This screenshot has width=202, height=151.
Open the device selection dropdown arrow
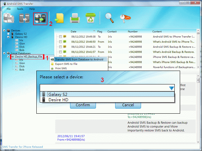coord(171,88)
